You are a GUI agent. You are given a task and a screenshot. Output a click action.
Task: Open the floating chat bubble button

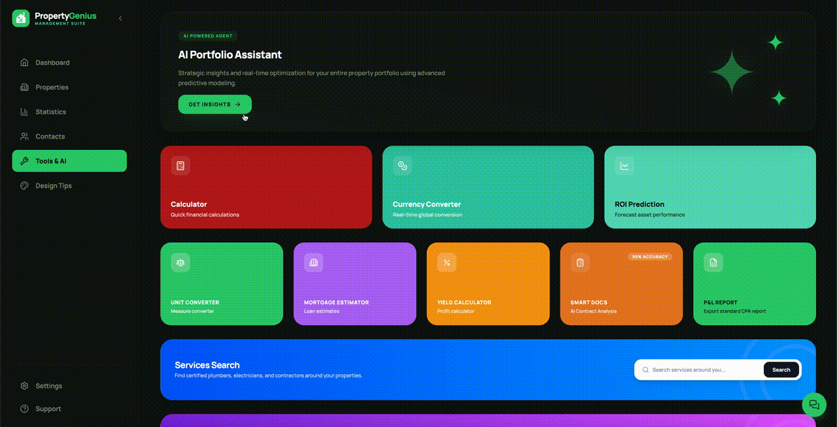point(814,405)
